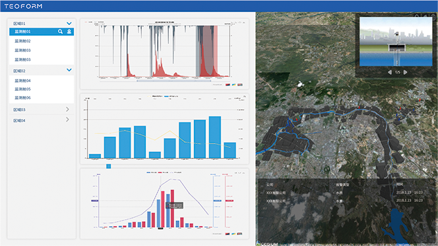The height and width of the screenshot is (246, 438).
Task: Pick the yellow-blue theme swatch under top chart
Action: (234, 85)
